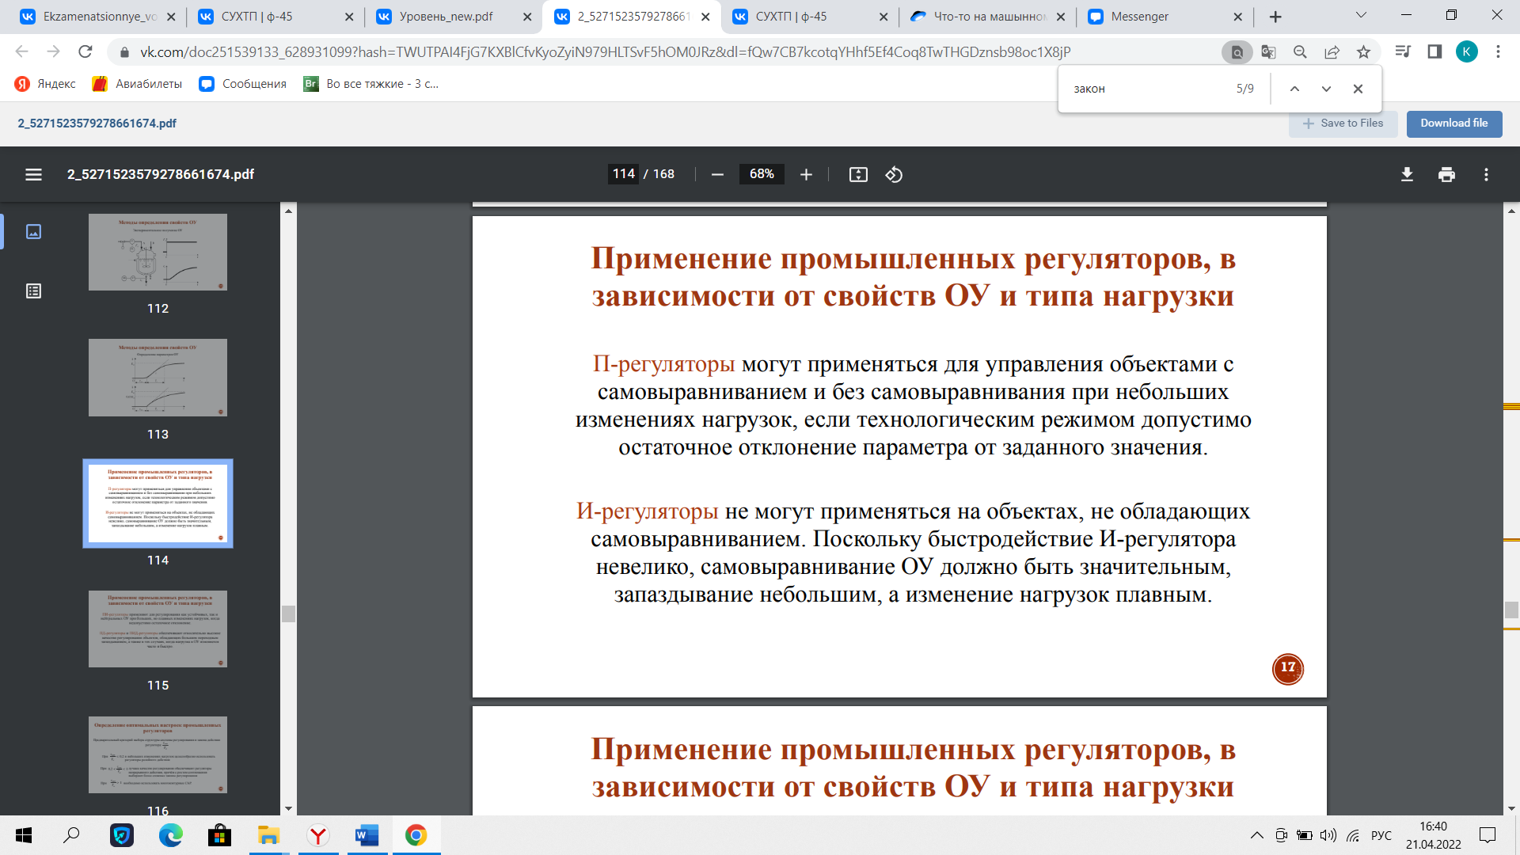Click the address bar URL

tap(605, 52)
